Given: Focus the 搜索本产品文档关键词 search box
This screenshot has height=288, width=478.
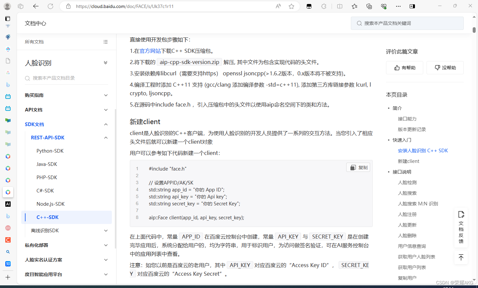Looking at the screenshot, I should [x=407, y=23].
